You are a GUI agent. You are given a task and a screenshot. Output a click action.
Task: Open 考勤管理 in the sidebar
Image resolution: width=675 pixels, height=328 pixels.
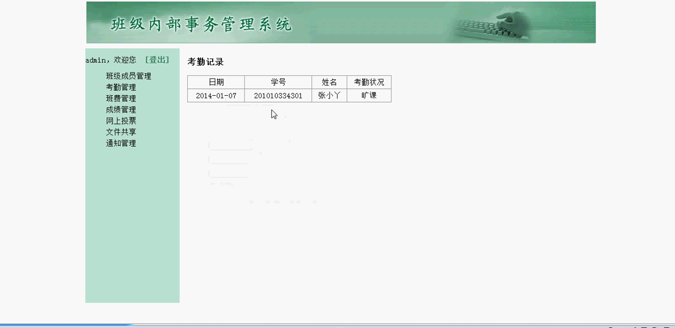(121, 87)
